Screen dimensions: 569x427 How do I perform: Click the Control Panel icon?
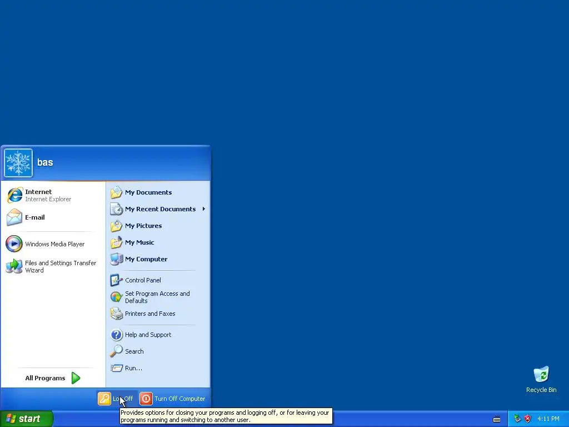pos(117,280)
